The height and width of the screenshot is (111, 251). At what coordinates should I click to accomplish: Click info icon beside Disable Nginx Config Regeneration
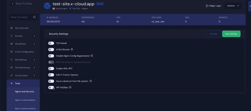[92, 56]
